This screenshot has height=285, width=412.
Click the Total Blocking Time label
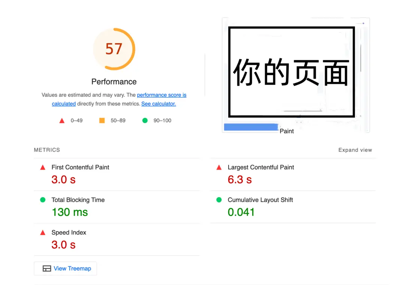point(78,200)
